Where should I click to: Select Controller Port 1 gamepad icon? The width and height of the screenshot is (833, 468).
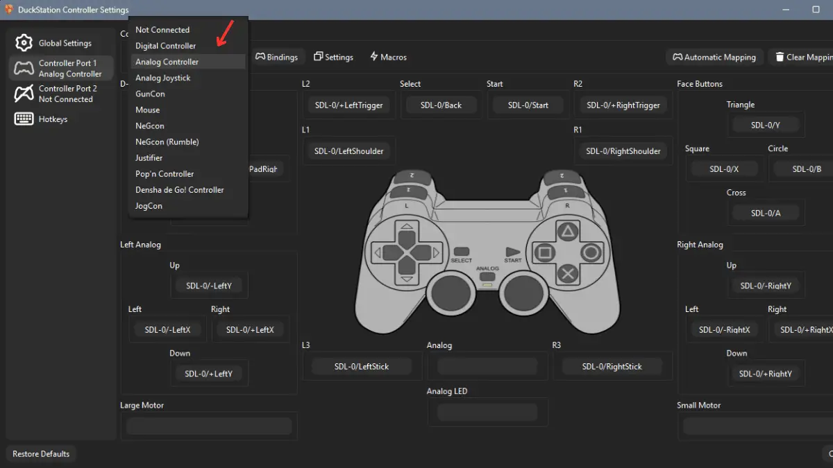(24, 69)
